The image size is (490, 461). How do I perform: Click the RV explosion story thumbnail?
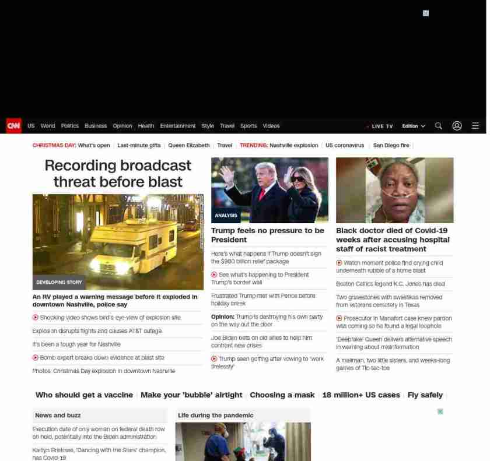coord(118,242)
